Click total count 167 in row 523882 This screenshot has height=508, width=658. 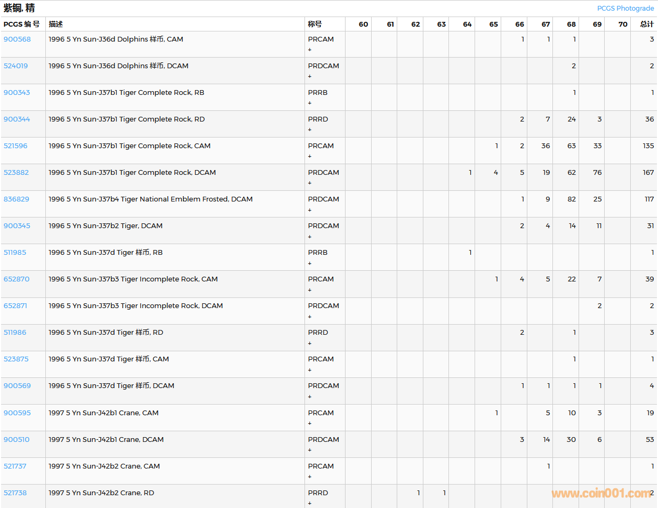[x=648, y=173]
